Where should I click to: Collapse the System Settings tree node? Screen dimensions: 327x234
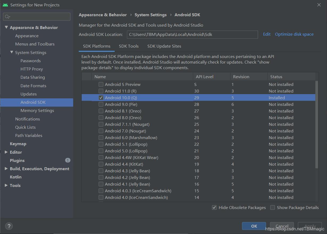point(11,52)
